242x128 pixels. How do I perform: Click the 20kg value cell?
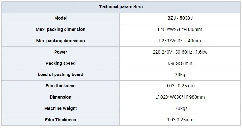coord(180,74)
